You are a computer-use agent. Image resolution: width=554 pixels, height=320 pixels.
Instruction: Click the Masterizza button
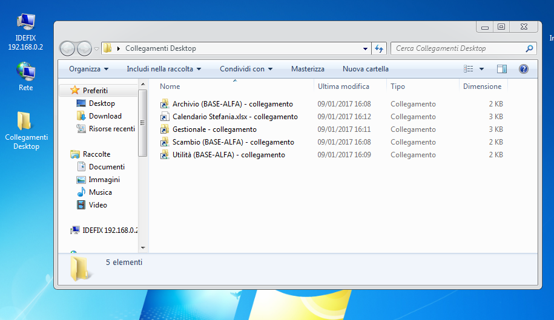(308, 69)
